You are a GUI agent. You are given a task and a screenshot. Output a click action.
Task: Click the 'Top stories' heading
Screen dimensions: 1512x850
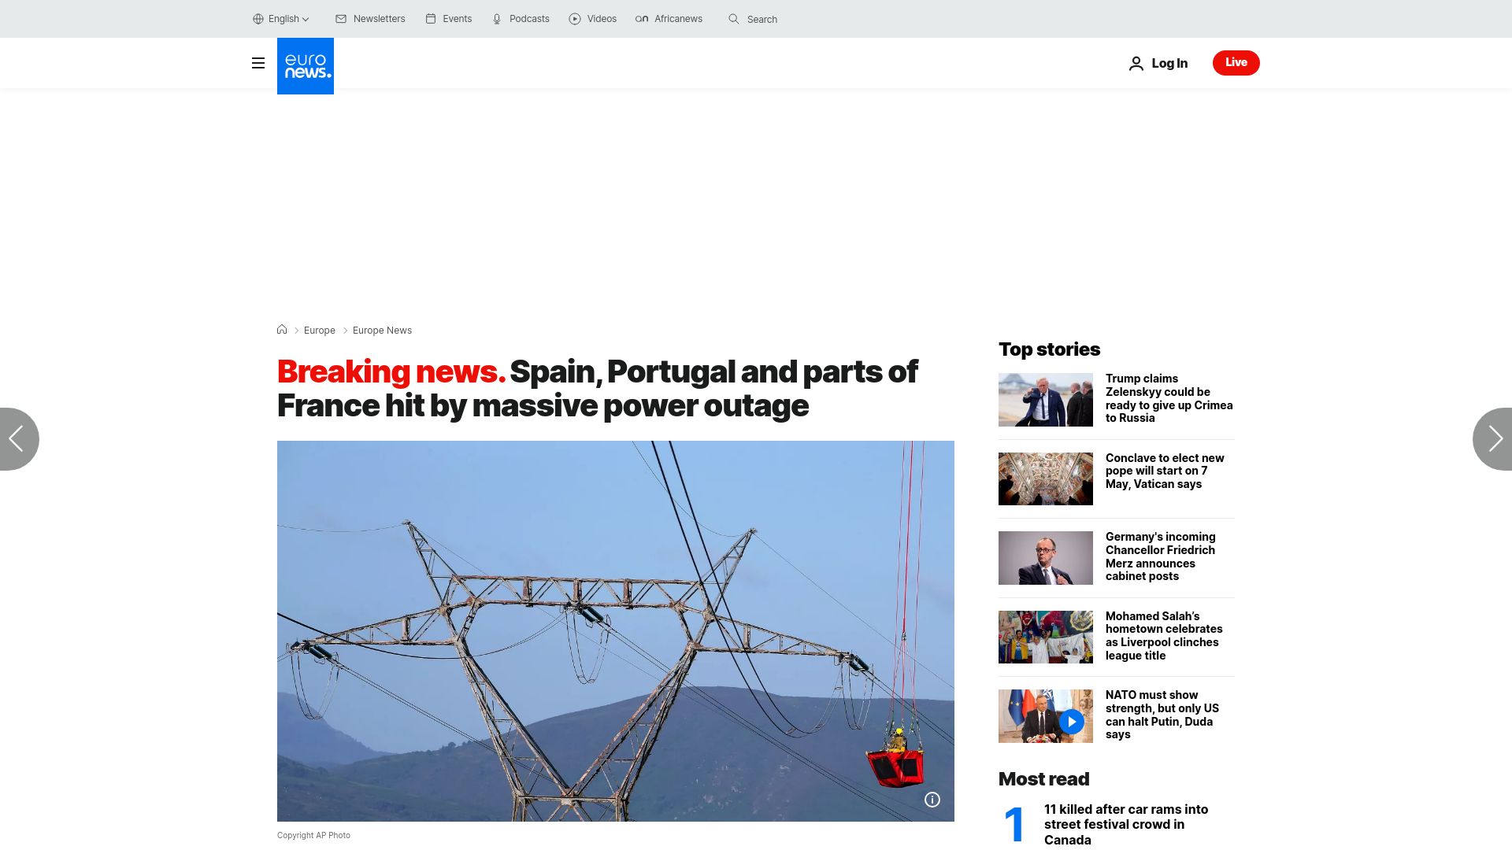click(x=1049, y=349)
